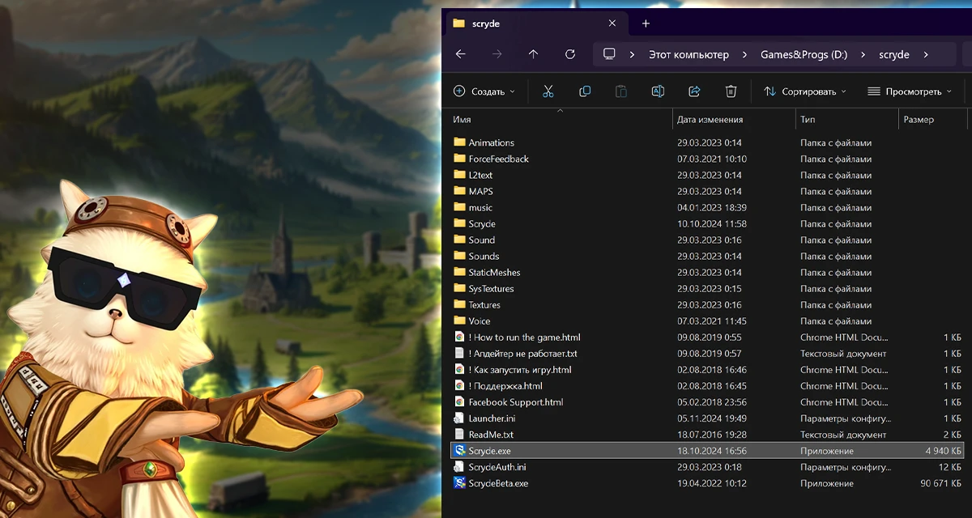Open the Сортировать dropdown menu
The height and width of the screenshot is (518, 972).
coord(805,91)
